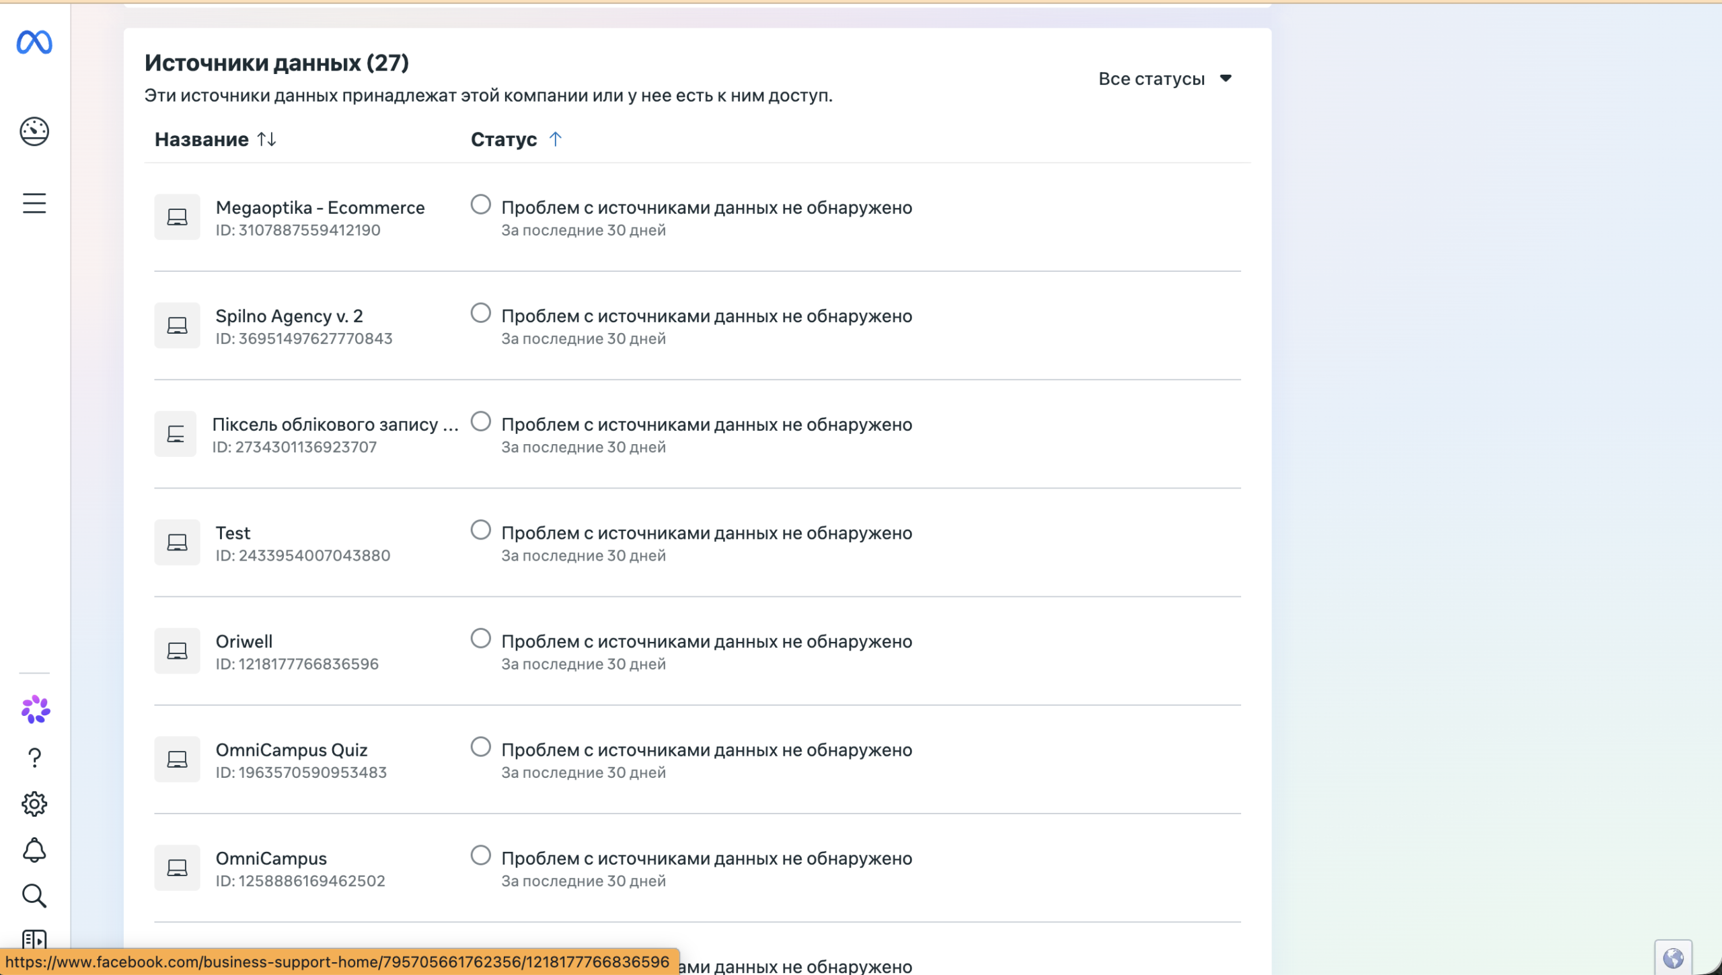Click status circle for OmniCampus Quiz row
The image size is (1722, 975).
tap(480, 747)
